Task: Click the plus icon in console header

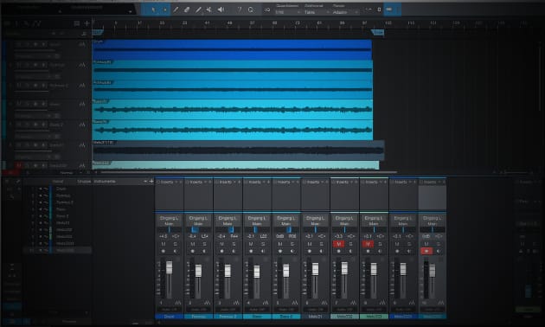Action: (151, 182)
